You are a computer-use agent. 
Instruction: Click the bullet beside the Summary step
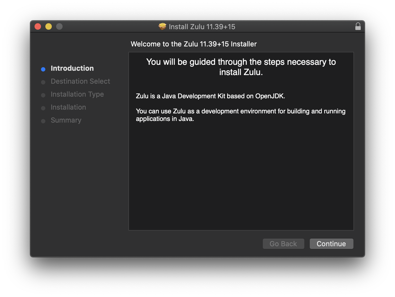tap(43, 121)
